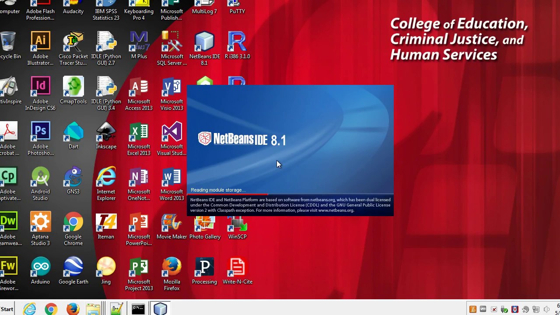Open the Inkscape desktop shortcut
This screenshot has height=315, width=560.
tap(106, 136)
